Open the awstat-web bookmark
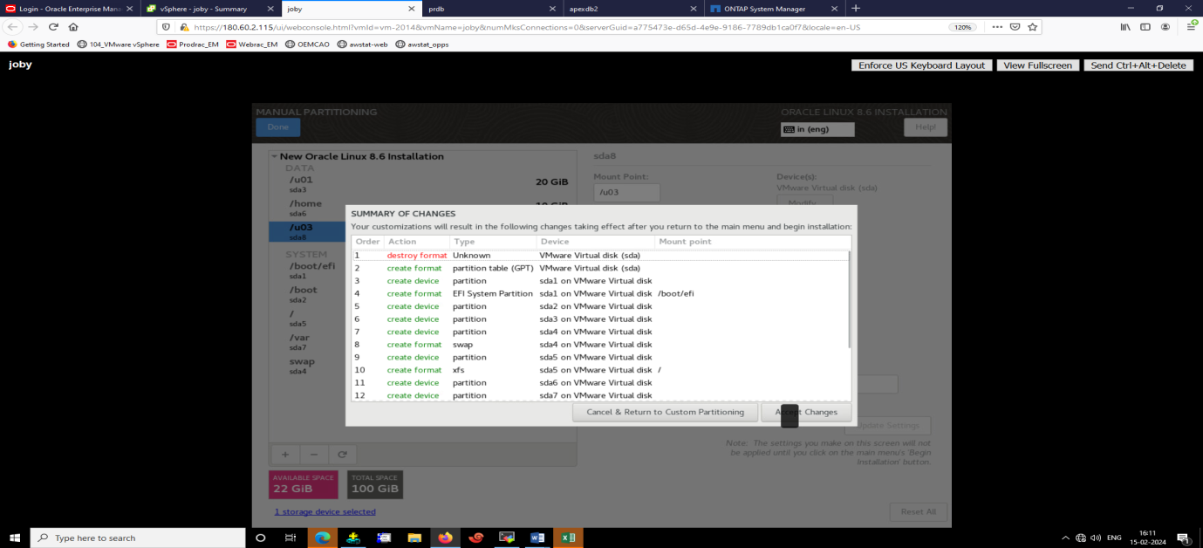This screenshot has height=548, width=1203. pos(362,44)
